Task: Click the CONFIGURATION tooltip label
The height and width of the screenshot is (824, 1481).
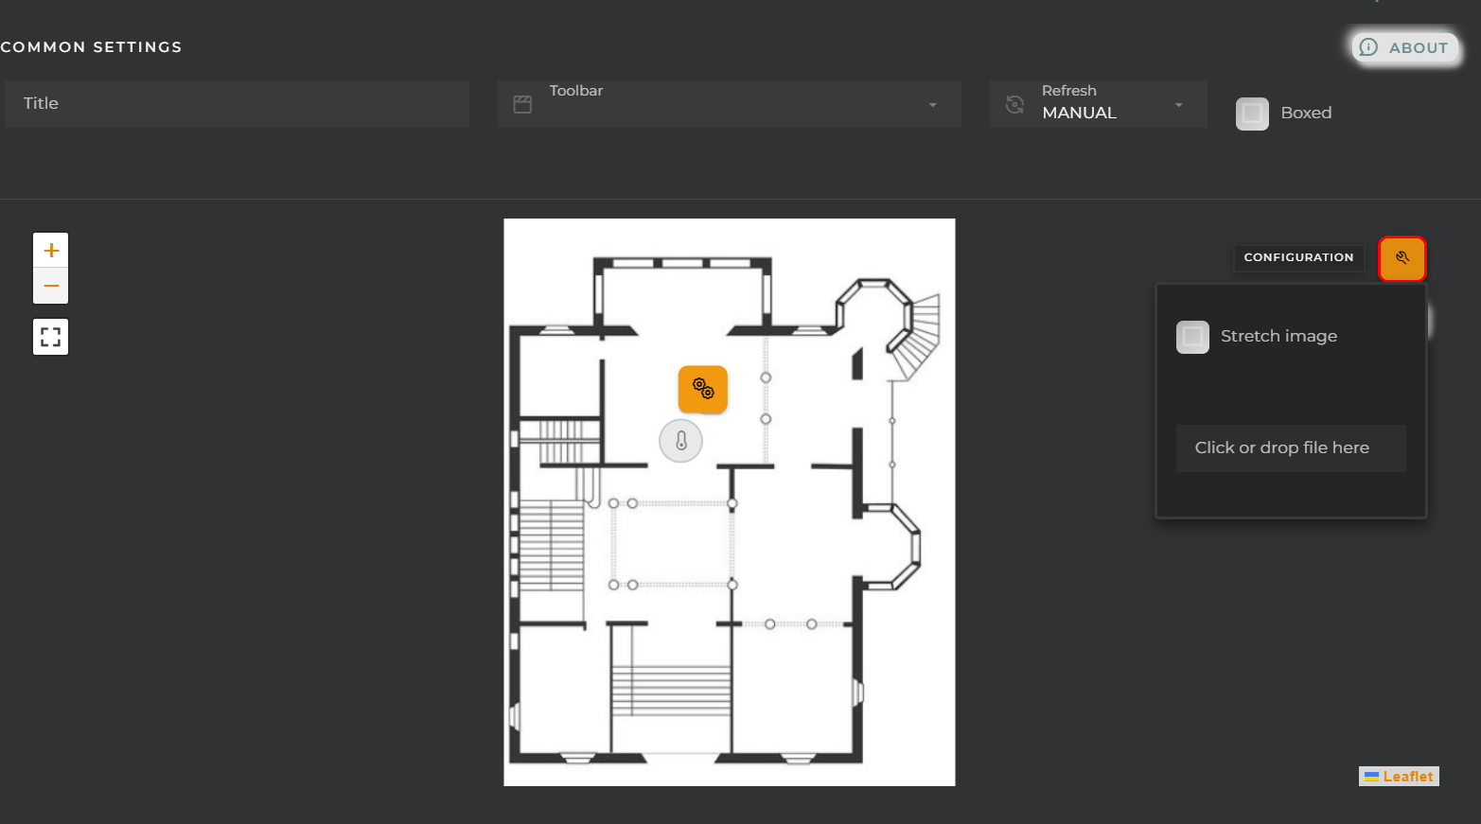Action: (x=1298, y=257)
